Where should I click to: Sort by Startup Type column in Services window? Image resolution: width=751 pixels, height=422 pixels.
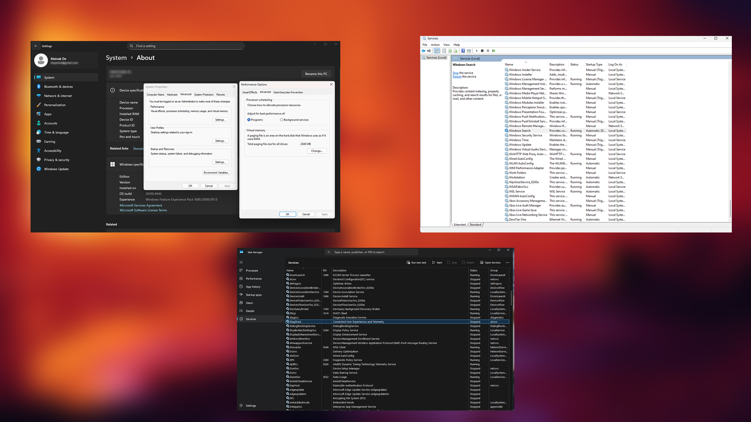(x=595, y=64)
